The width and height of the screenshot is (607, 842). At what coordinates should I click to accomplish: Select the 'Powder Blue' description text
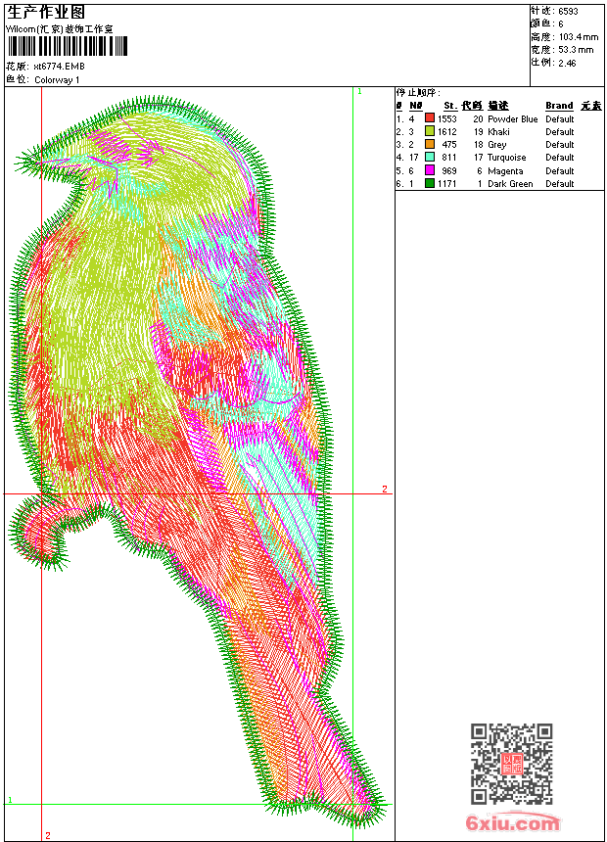(512, 118)
